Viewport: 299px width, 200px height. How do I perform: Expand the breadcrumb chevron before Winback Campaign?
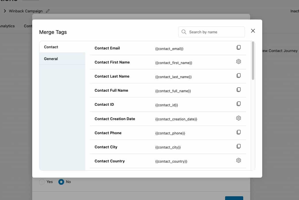[5, 11]
